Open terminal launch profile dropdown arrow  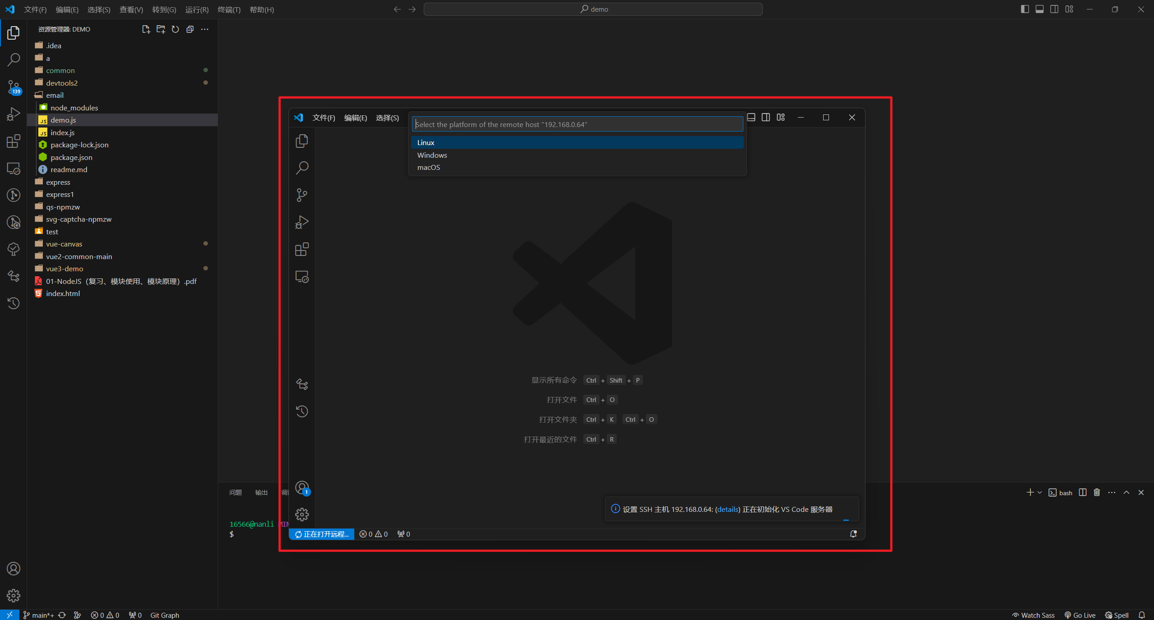coord(1040,492)
